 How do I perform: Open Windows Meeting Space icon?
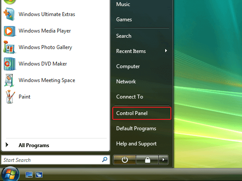(9, 80)
